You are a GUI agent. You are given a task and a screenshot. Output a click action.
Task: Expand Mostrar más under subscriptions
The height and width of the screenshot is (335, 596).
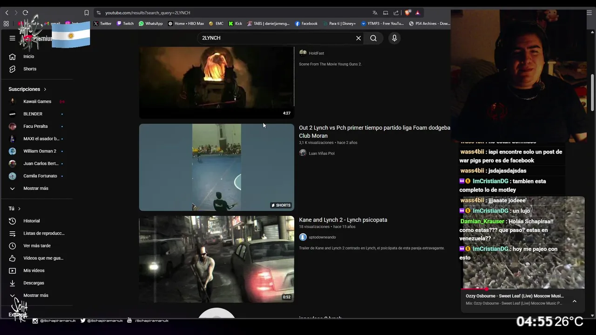36,188
